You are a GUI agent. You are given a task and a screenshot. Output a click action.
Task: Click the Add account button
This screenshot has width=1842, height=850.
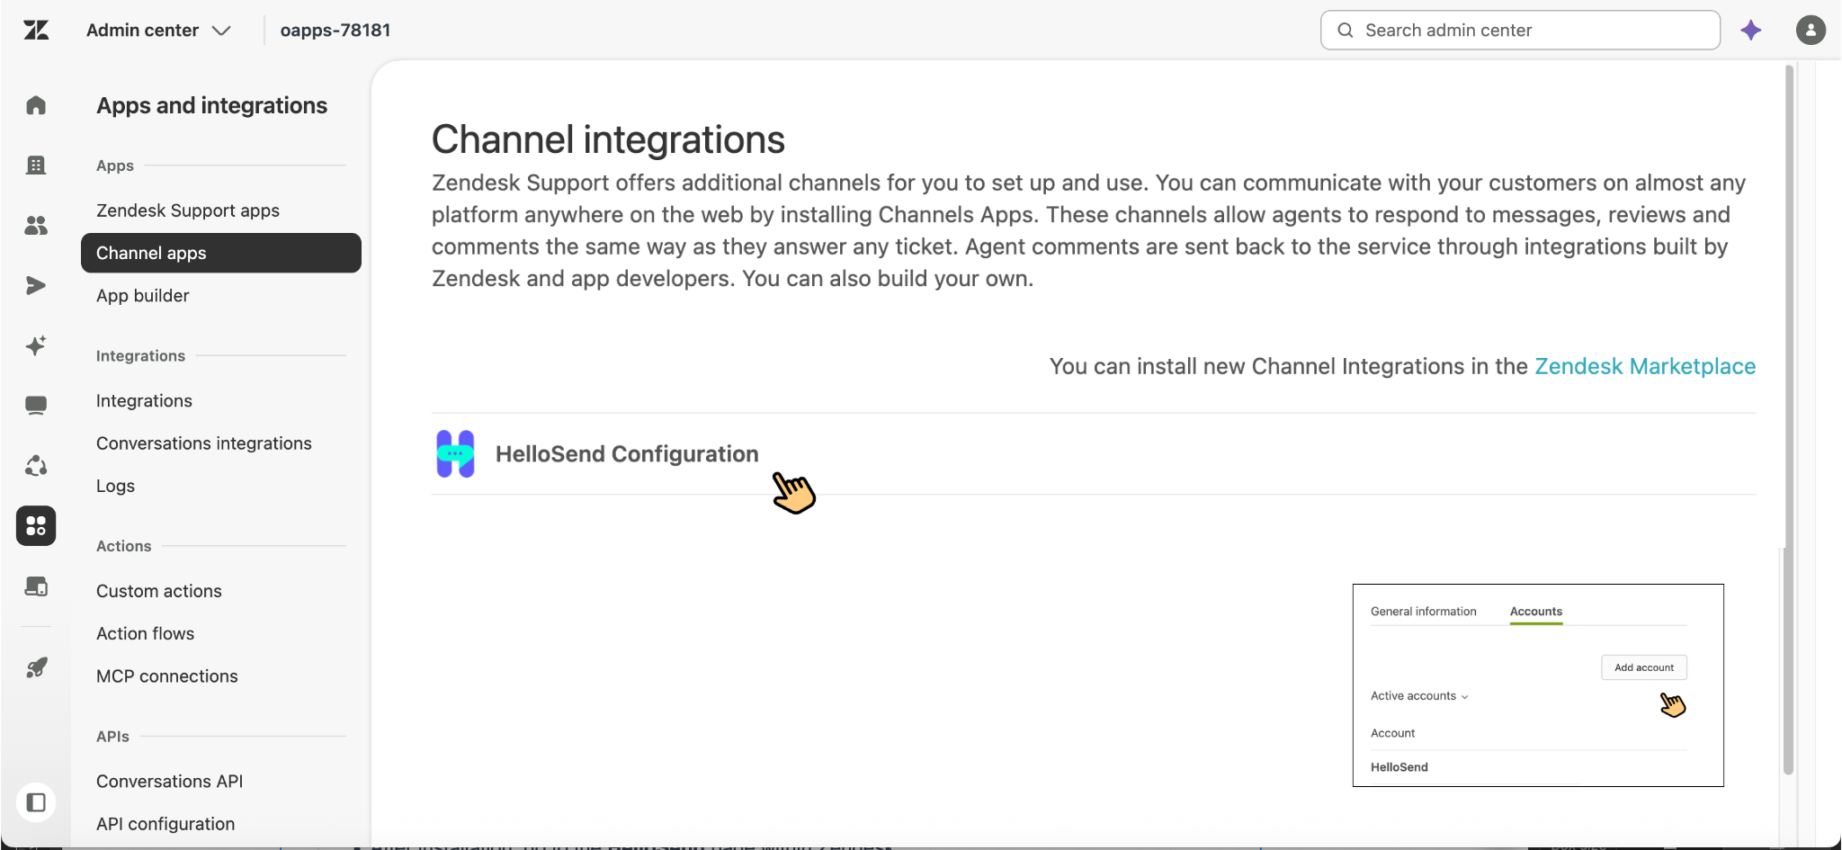1644,667
